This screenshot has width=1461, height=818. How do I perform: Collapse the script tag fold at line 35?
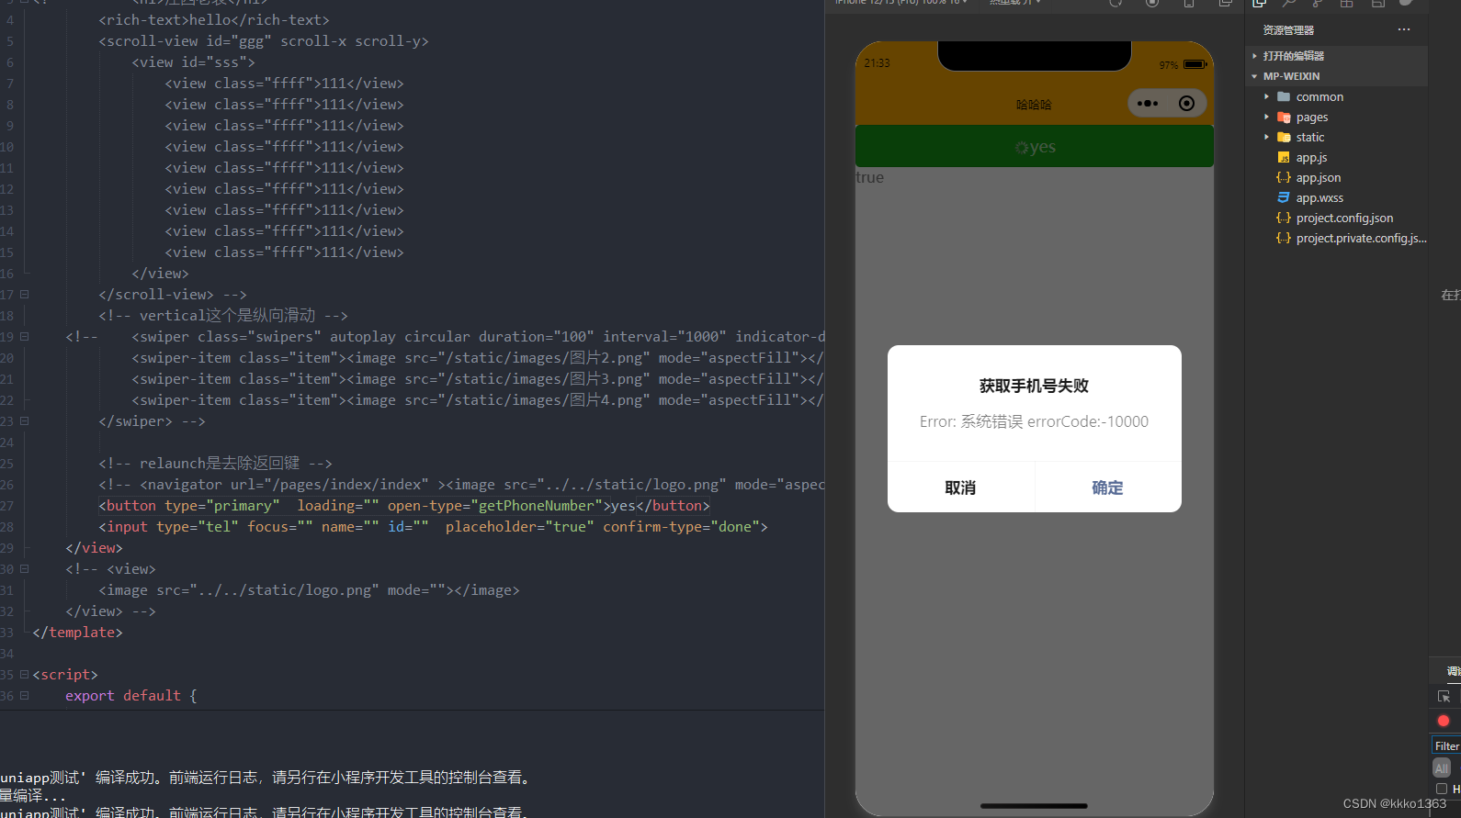[x=25, y=675]
